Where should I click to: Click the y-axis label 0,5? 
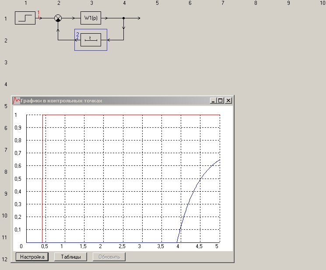[18, 179]
